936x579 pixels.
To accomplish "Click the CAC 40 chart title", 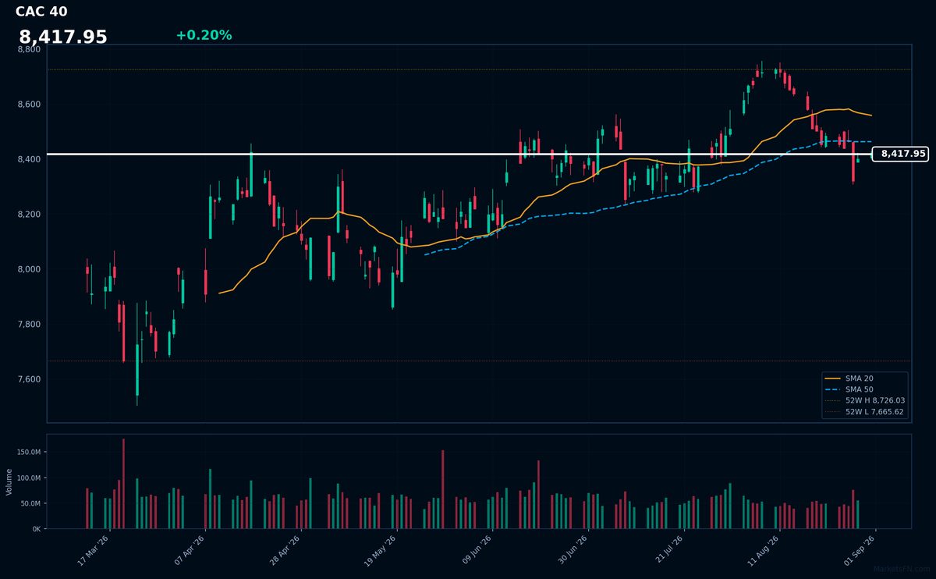I will point(41,12).
